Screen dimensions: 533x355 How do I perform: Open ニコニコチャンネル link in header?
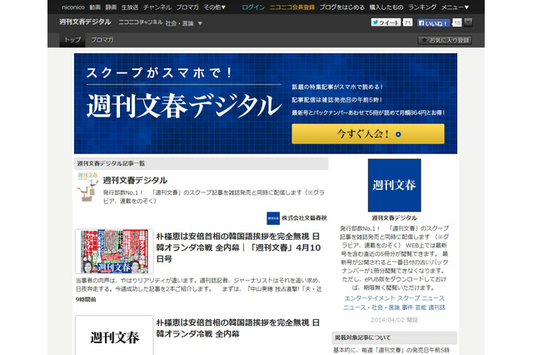[141, 22]
